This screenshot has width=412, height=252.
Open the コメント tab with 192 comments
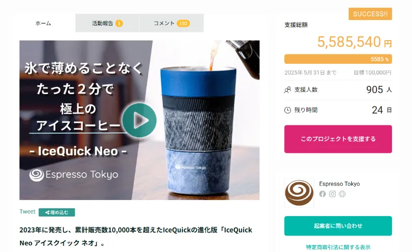(x=171, y=23)
